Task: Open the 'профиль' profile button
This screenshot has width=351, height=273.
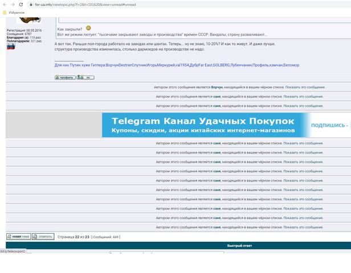Action: click(x=65, y=77)
